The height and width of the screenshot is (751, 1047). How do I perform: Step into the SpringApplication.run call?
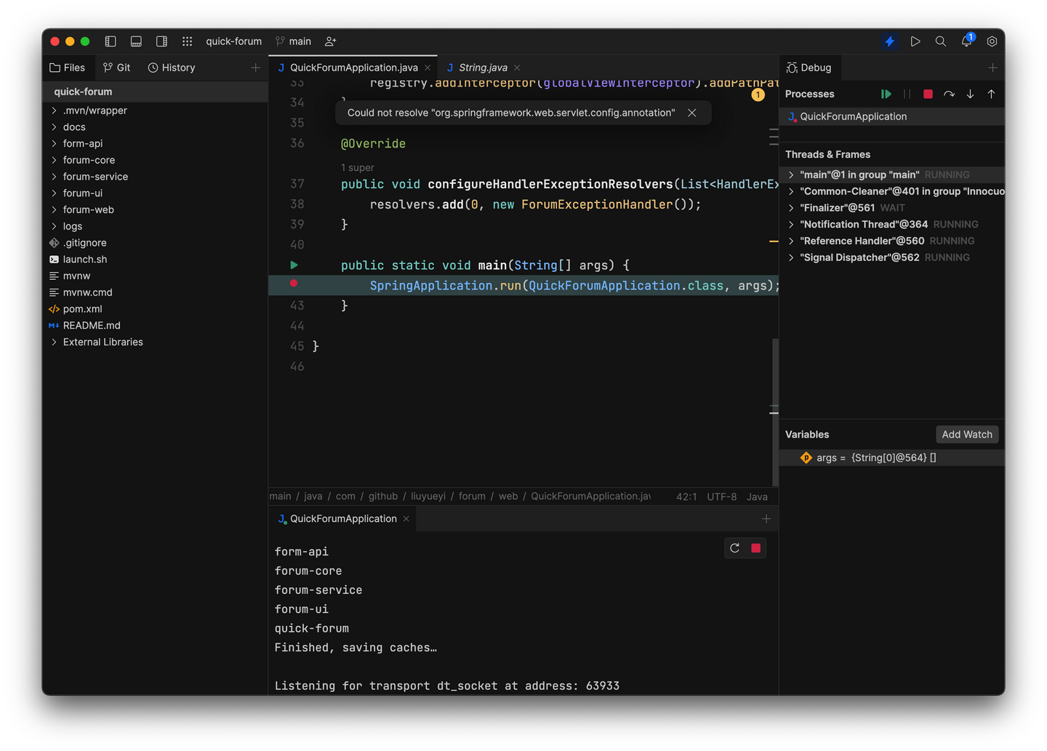click(969, 94)
